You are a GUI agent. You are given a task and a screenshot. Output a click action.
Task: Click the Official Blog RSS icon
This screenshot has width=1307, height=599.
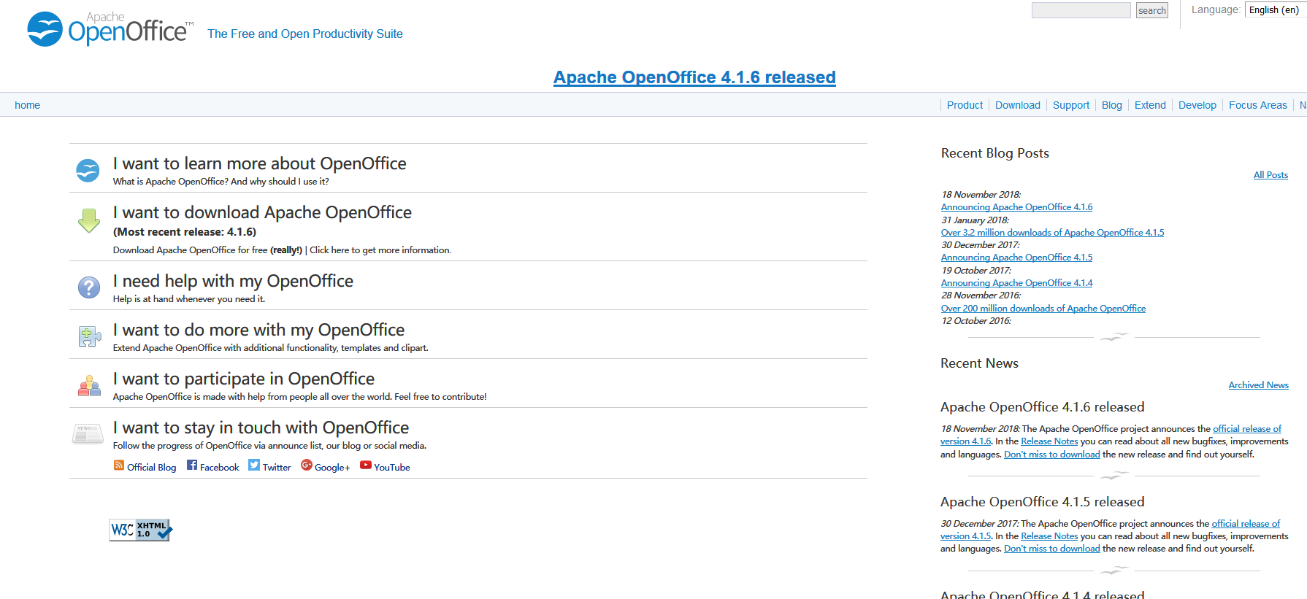[118, 465]
